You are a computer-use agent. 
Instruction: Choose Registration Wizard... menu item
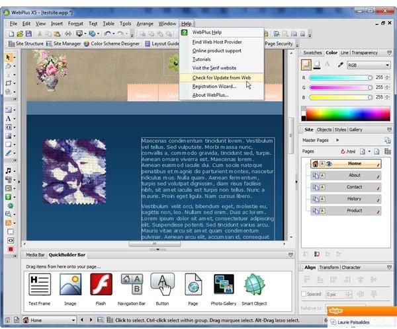coord(214,87)
